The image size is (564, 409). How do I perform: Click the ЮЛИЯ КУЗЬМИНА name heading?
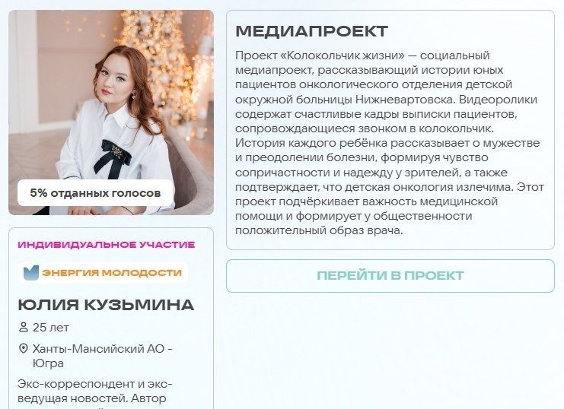(106, 305)
